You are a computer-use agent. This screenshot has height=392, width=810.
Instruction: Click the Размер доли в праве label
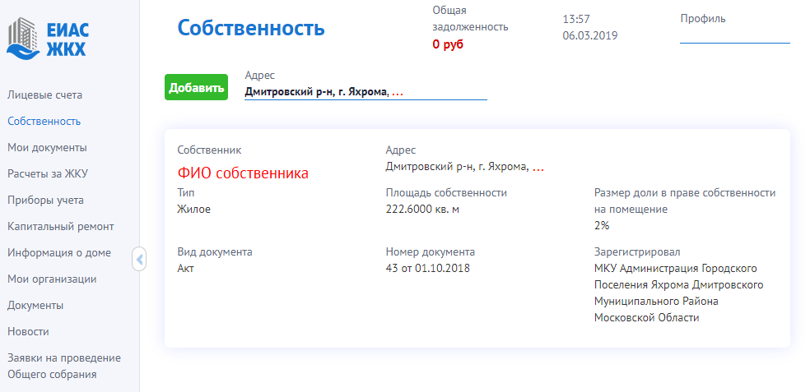tap(685, 201)
